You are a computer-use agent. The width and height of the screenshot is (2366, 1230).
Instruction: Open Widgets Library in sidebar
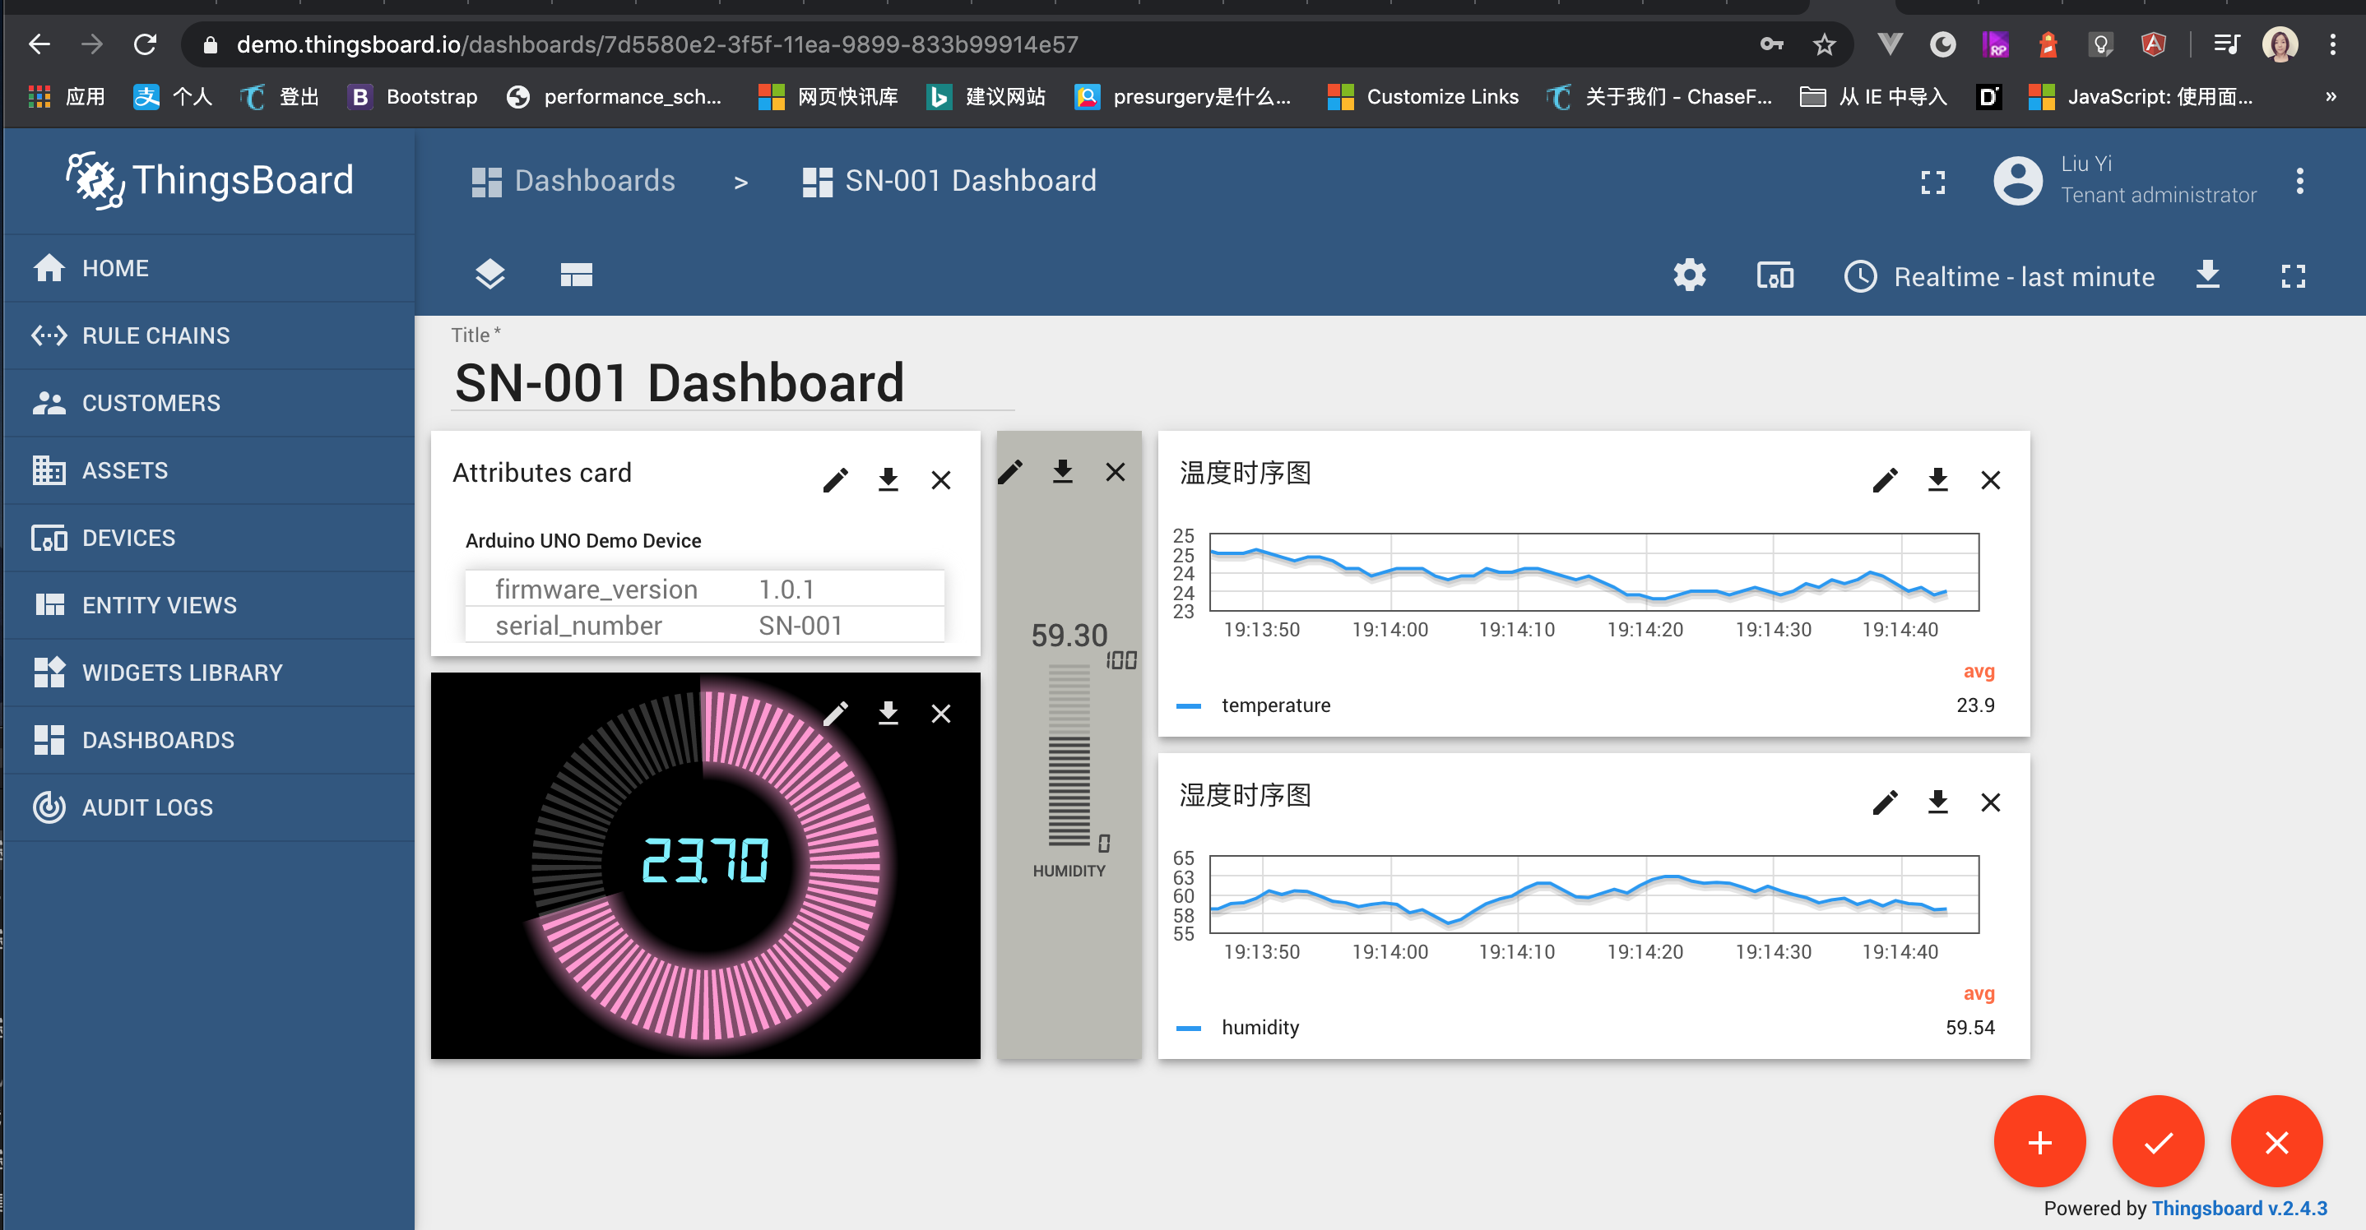tap(182, 673)
